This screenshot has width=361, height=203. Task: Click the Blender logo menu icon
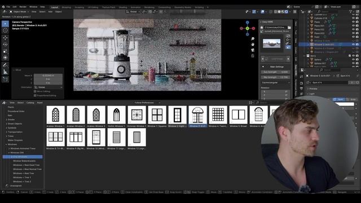pos(3,7)
